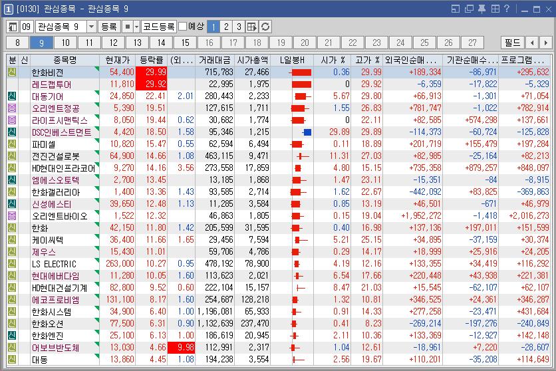Click the 증 badge on the 라이프시맨틱스 row

click(12, 120)
